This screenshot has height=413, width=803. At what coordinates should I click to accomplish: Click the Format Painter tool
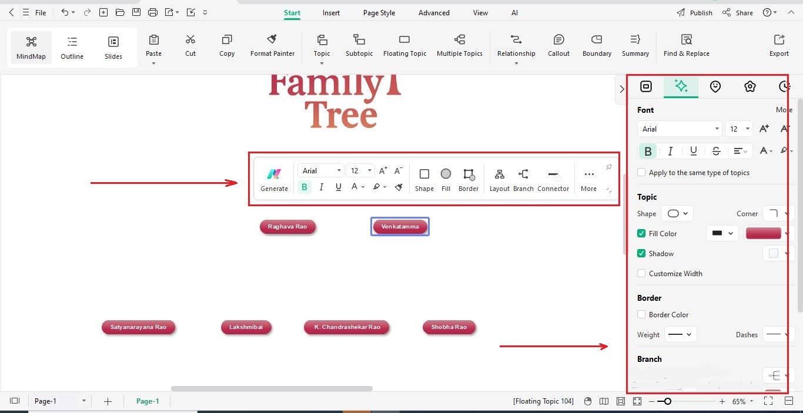pyautogui.click(x=272, y=47)
